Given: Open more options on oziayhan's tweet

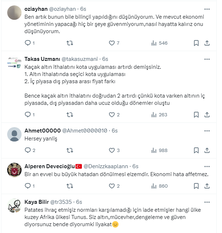Looking at the screenshot, I should (x=207, y=9).
